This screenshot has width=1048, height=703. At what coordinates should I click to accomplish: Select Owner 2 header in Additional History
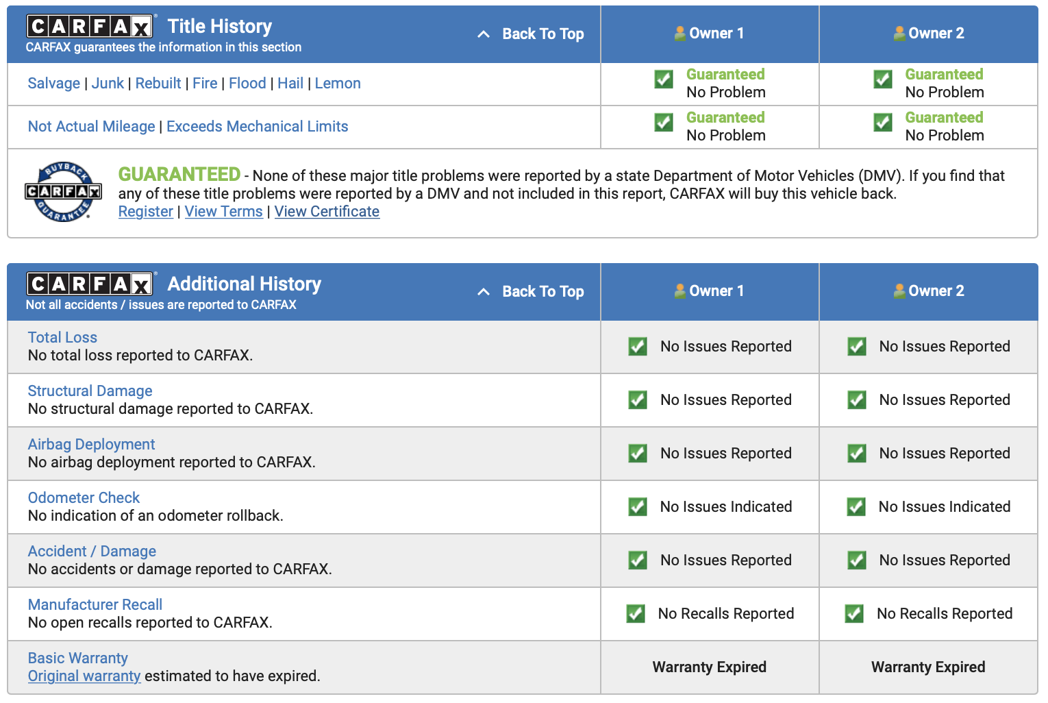pyautogui.click(x=929, y=291)
